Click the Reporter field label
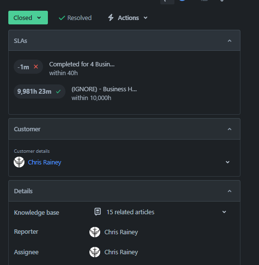 point(26,231)
